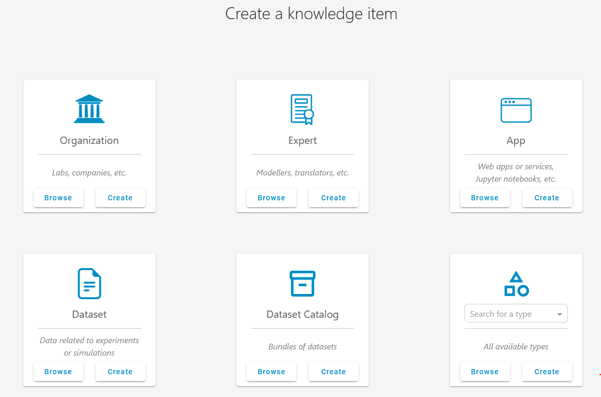Create a new App
Viewport: 601px width, 397px height.
pos(547,198)
